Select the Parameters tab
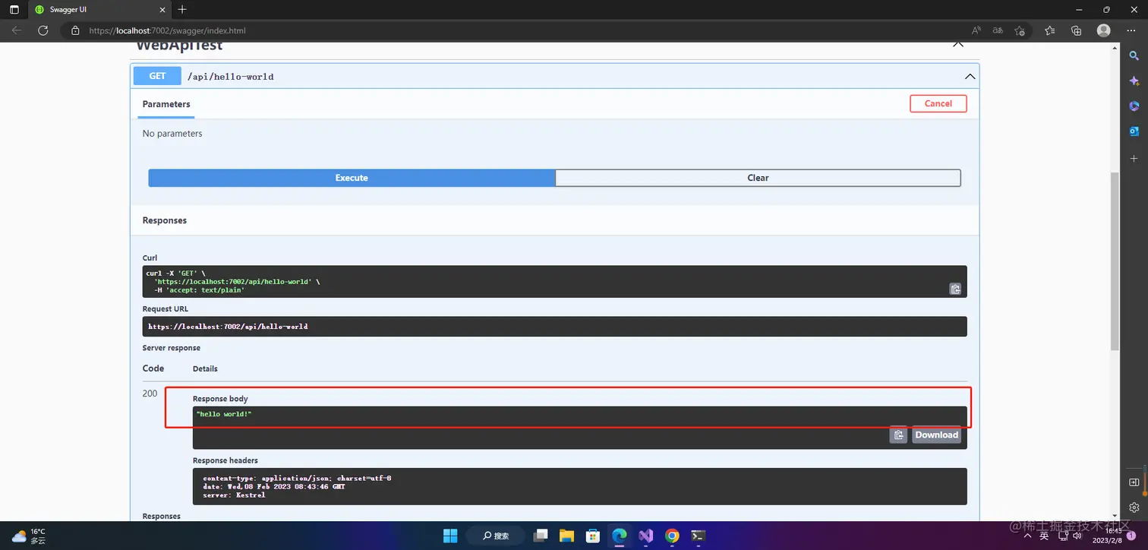Screen dimensions: 1148x550 point(166,104)
